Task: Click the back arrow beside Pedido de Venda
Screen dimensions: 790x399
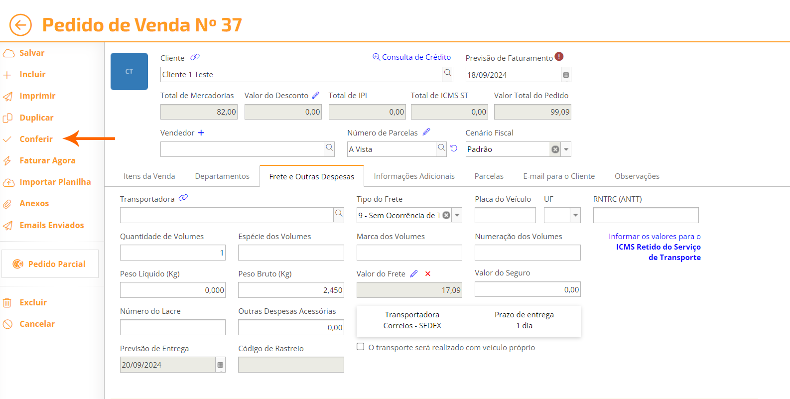Action: click(20, 25)
